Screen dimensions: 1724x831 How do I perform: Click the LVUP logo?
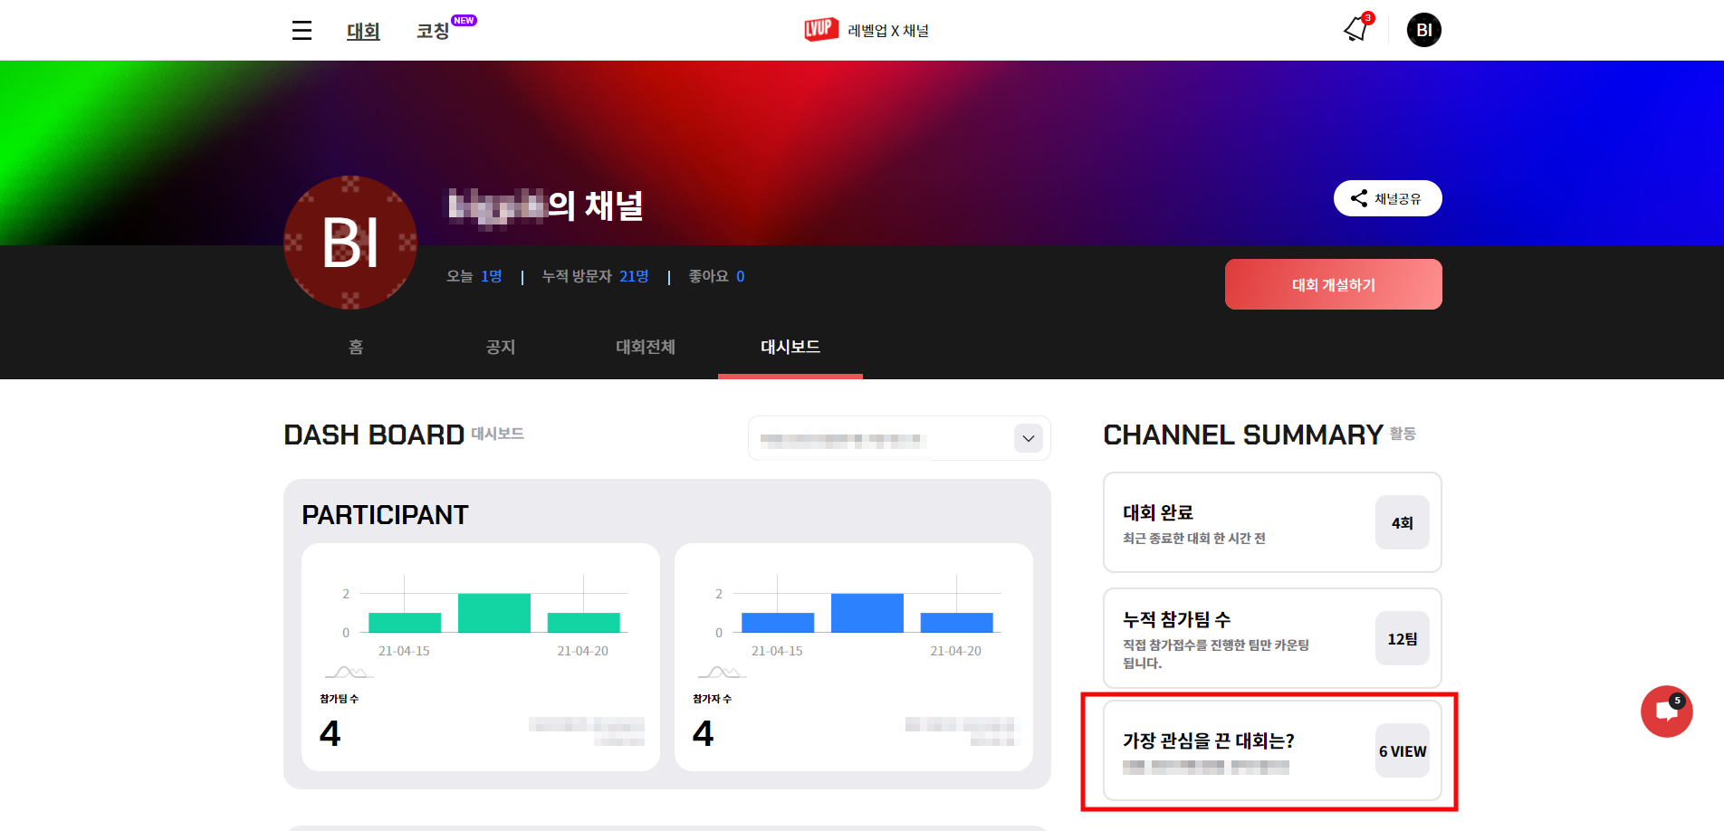pyautogui.click(x=821, y=30)
